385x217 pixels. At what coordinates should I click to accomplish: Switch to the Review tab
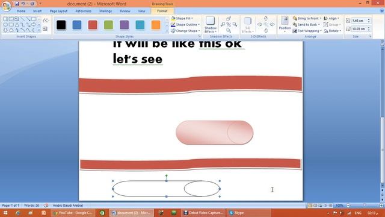pos(125,11)
